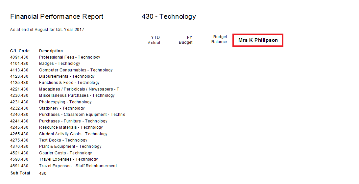Click the Sub Total label
This screenshot has height=184, width=359.
click(20, 173)
